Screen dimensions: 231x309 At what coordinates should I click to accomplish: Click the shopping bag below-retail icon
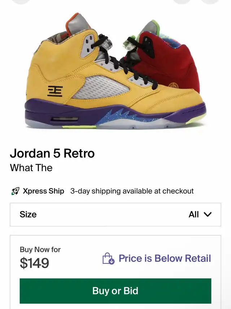pyautogui.click(x=108, y=258)
